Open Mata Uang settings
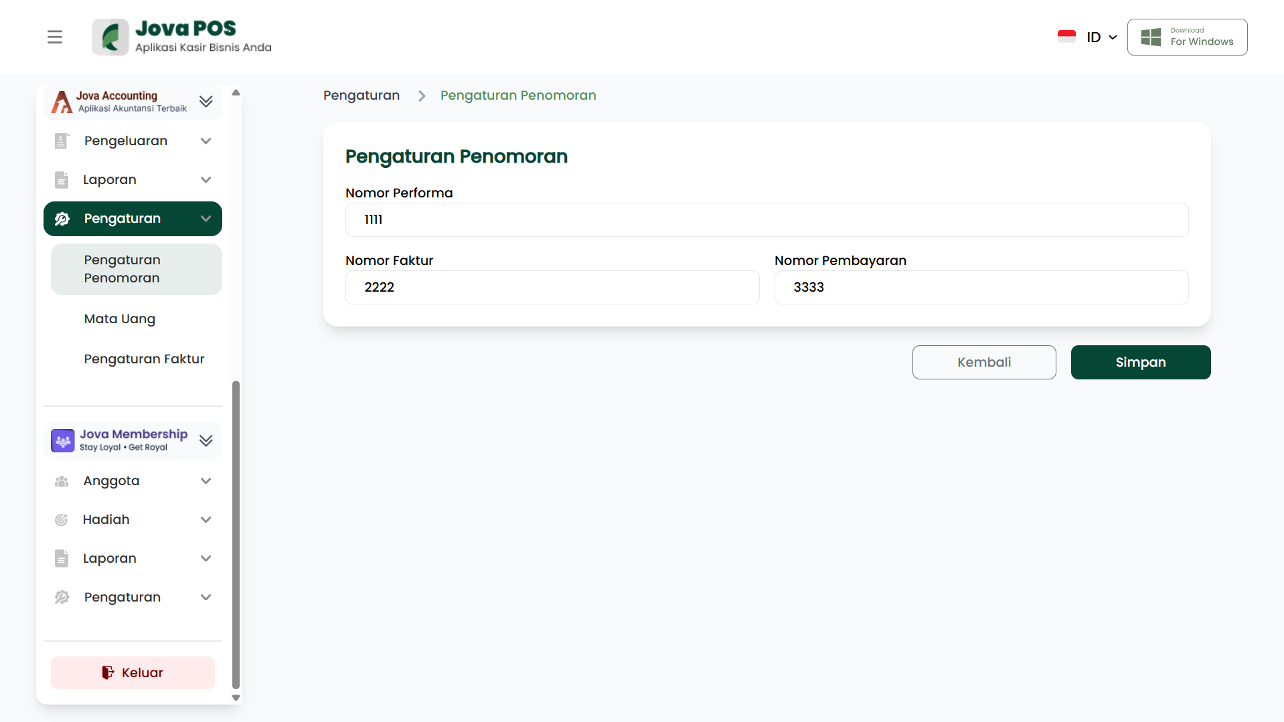The height and width of the screenshot is (722, 1284). point(120,319)
